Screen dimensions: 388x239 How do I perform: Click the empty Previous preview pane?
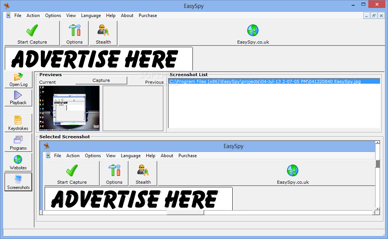click(133, 108)
